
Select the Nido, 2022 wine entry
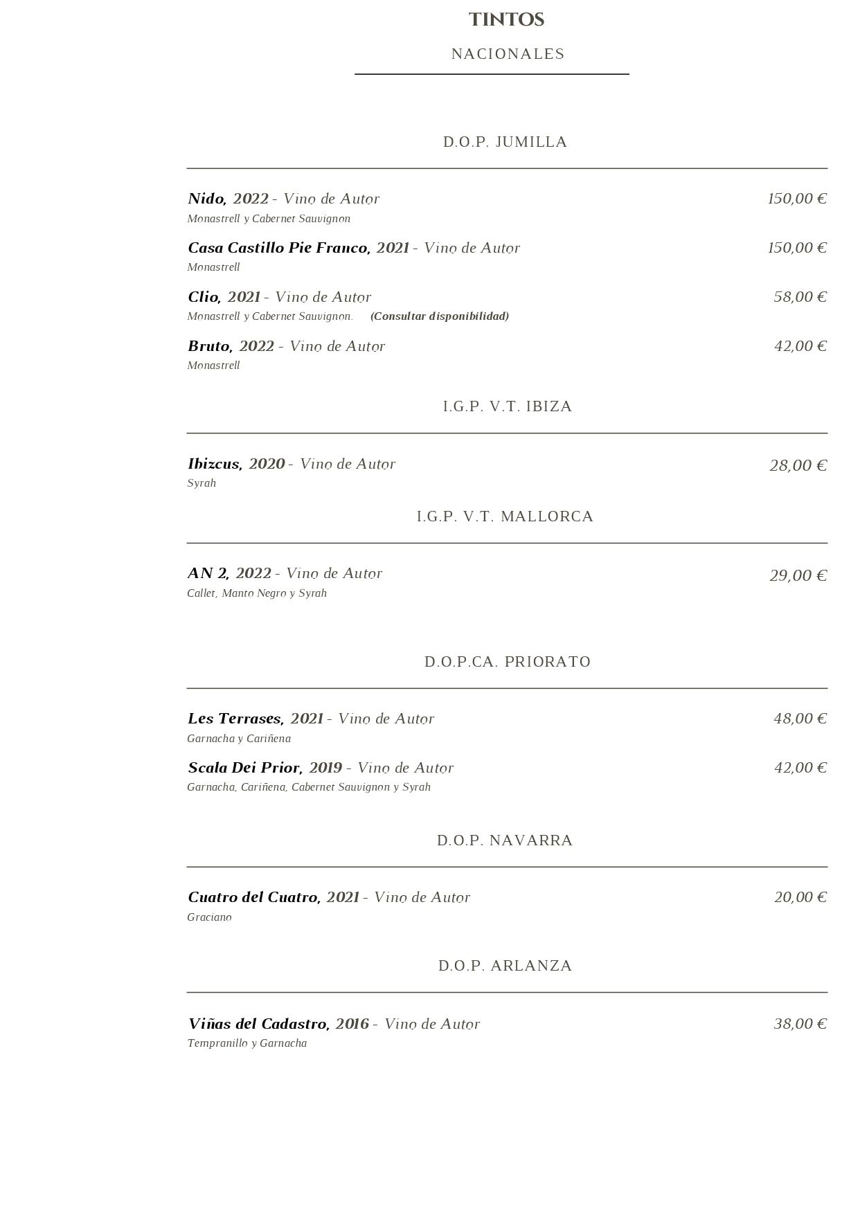[x=228, y=199]
